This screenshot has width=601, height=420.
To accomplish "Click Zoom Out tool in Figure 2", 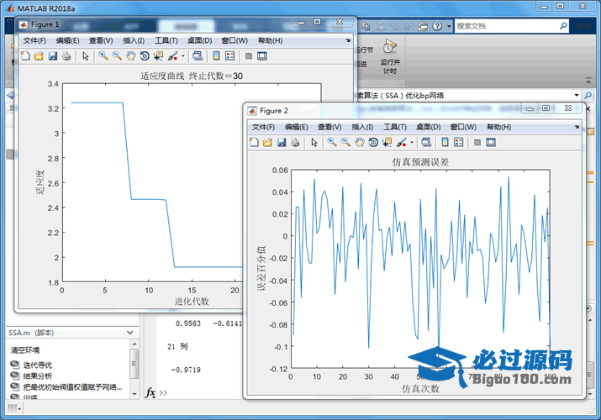I will point(345,143).
